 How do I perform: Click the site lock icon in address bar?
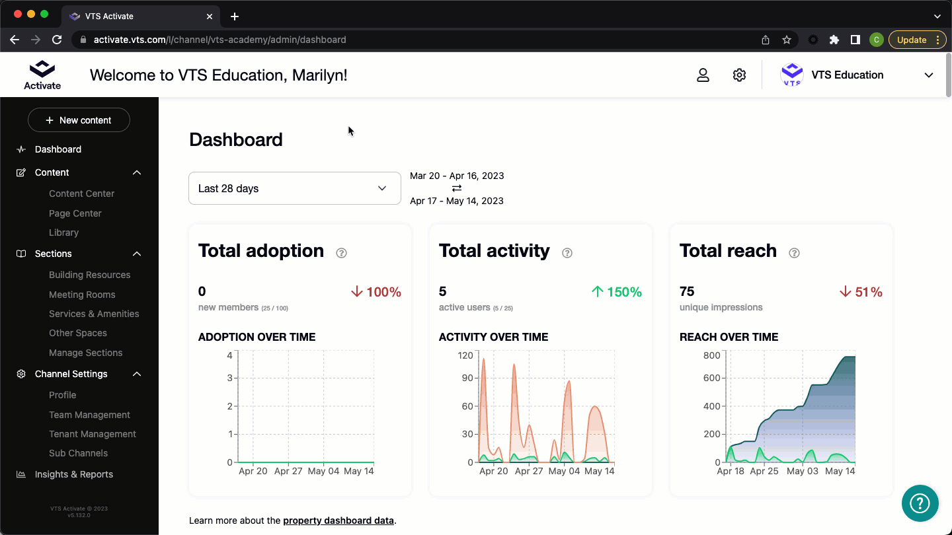(x=83, y=40)
